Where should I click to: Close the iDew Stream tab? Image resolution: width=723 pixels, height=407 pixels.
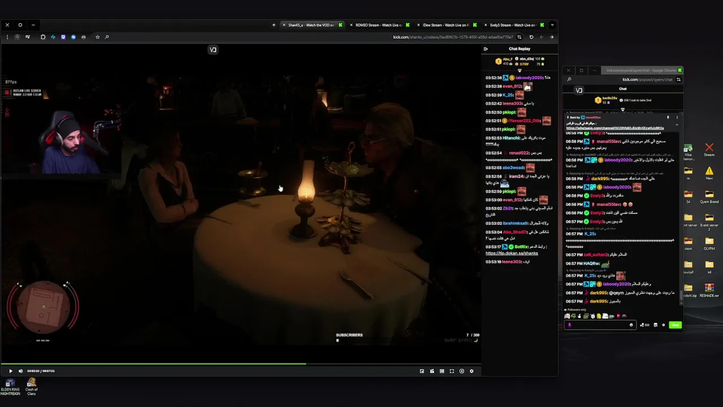418,25
